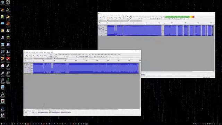Open the Project Rate dropdown
The image size is (222, 125).
[x=27, y=112]
